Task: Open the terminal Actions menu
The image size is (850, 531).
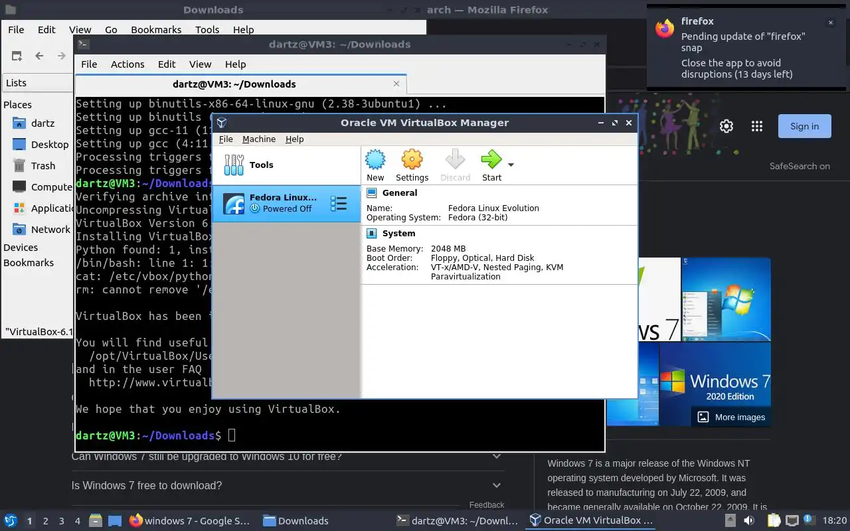Action: [x=127, y=64]
